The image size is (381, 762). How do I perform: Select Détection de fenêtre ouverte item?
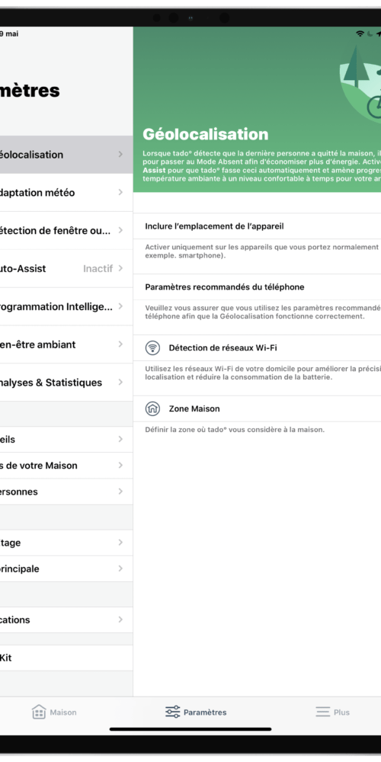66,230
